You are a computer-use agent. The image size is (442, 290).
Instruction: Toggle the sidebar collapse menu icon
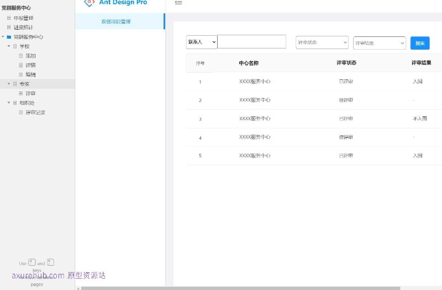178,3
